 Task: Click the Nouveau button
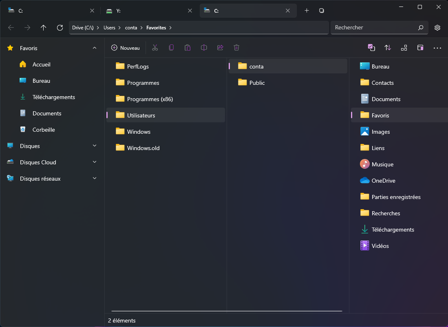tap(126, 48)
